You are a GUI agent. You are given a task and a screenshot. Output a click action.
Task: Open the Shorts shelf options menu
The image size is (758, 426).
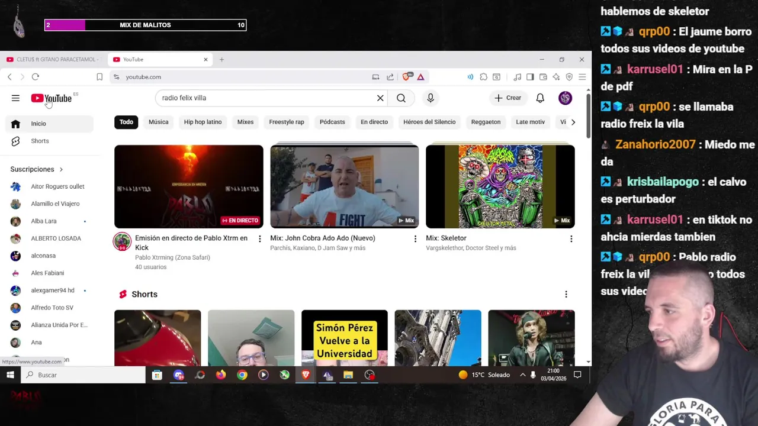[566, 294]
